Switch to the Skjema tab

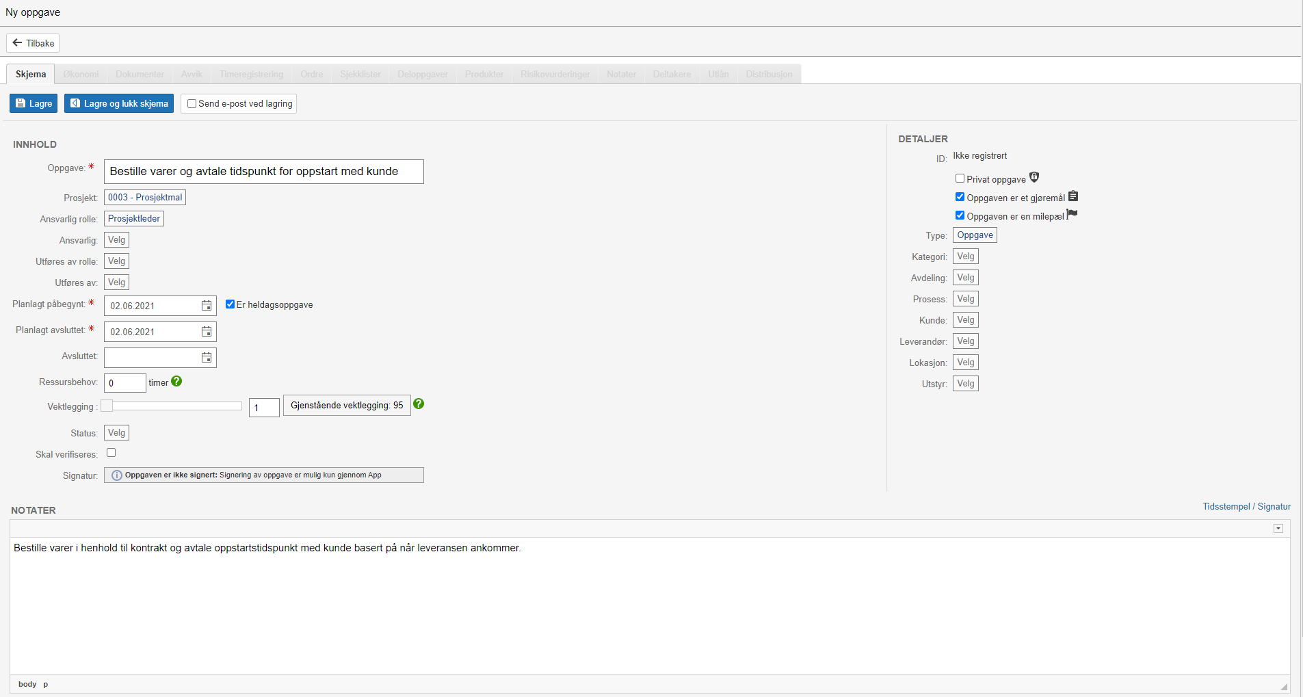pyautogui.click(x=31, y=74)
